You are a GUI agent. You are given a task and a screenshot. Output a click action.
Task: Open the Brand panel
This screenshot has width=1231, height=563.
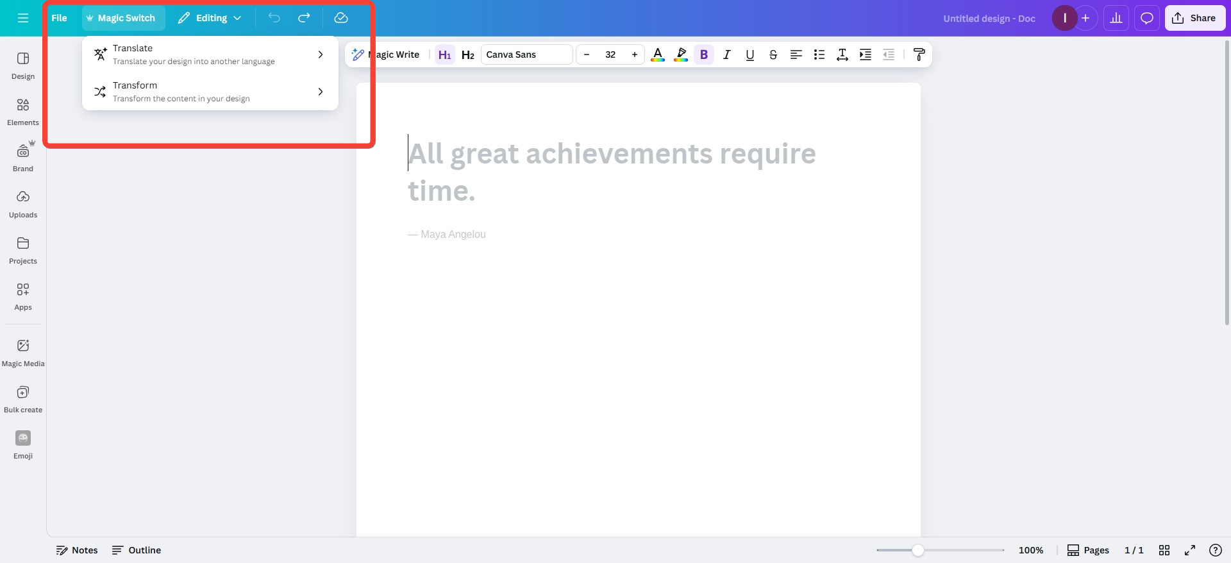[23, 158]
